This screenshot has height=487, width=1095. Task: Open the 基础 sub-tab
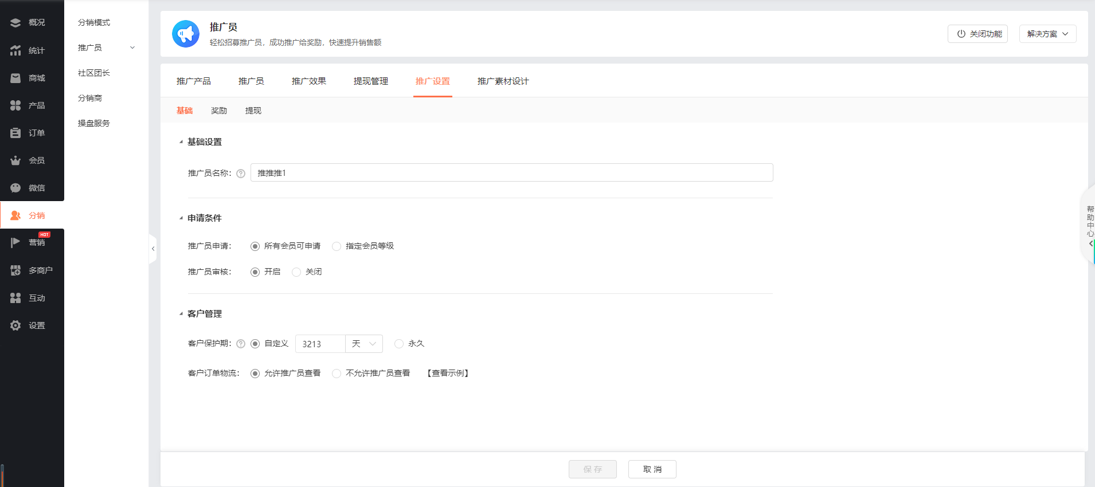(x=185, y=111)
